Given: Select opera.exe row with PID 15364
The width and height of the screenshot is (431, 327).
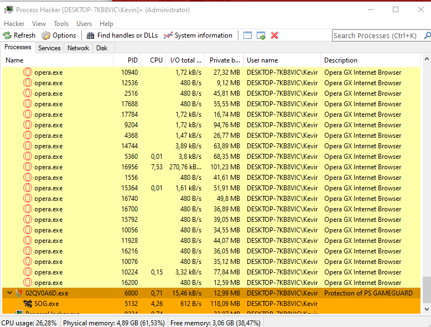Looking at the screenshot, I should tap(211, 188).
